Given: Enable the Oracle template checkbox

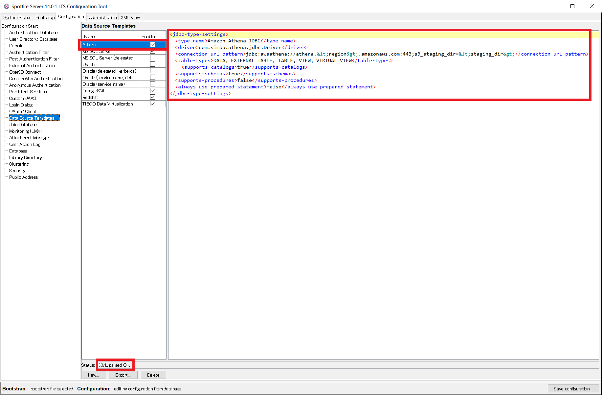Looking at the screenshot, I should click(x=153, y=64).
